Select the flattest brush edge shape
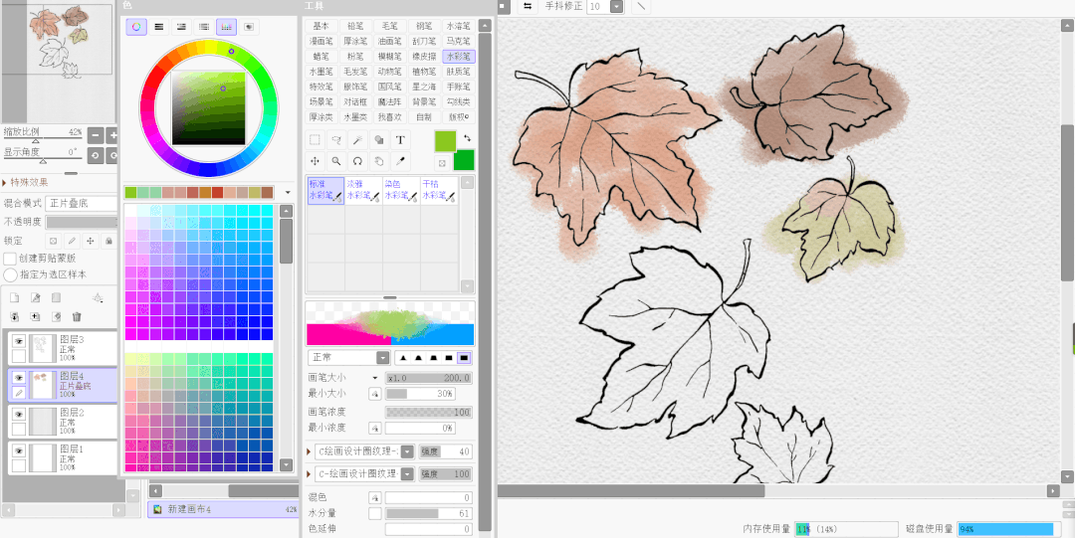This screenshot has height=538, width=1075. [x=464, y=358]
